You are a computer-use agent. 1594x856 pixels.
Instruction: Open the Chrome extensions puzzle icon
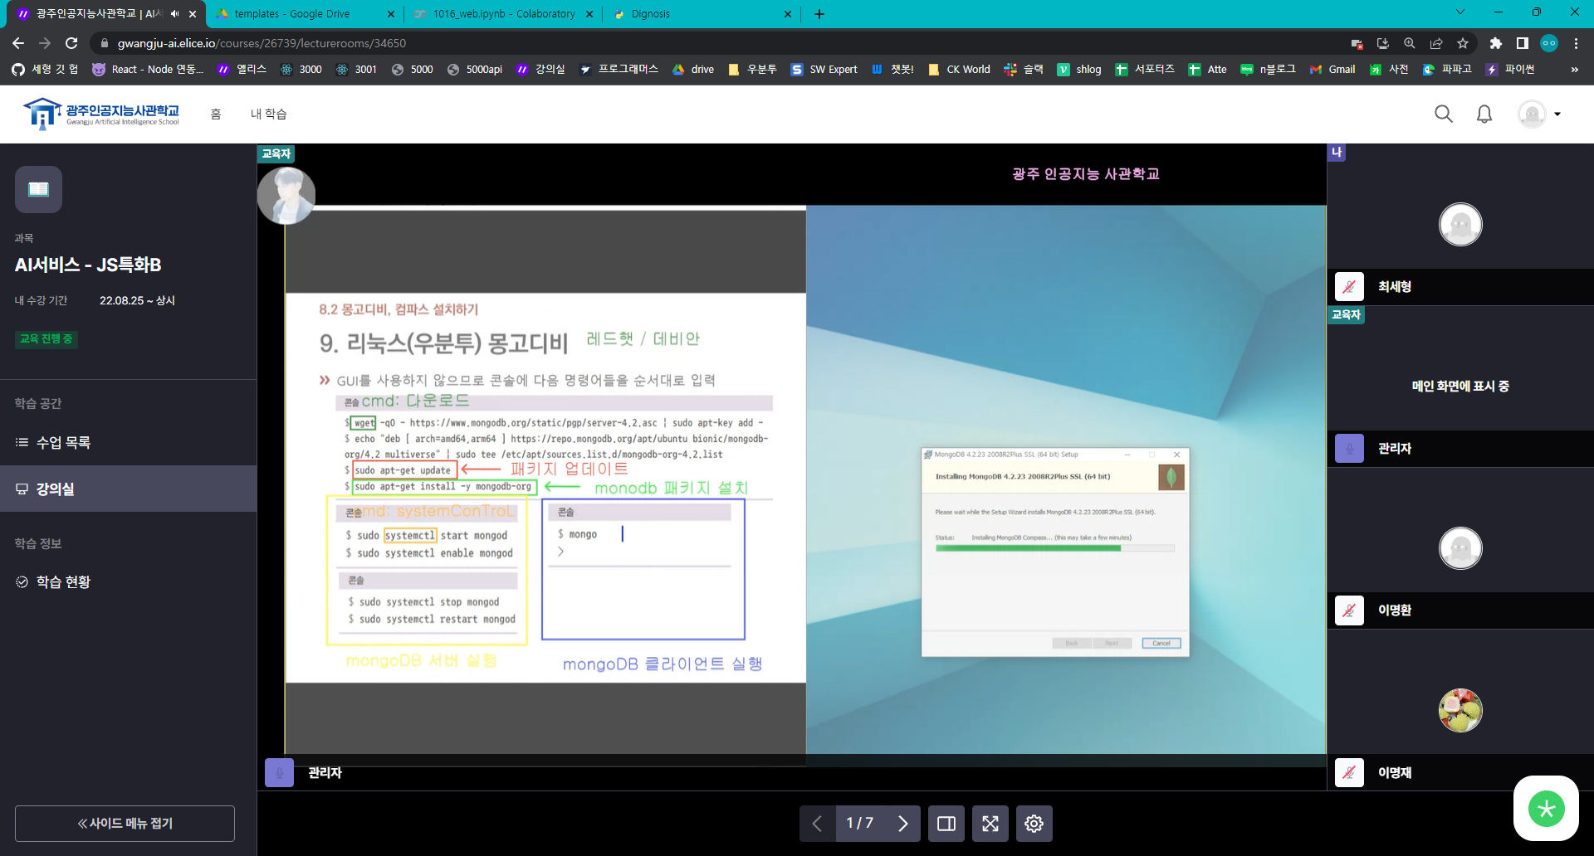pos(1495,43)
